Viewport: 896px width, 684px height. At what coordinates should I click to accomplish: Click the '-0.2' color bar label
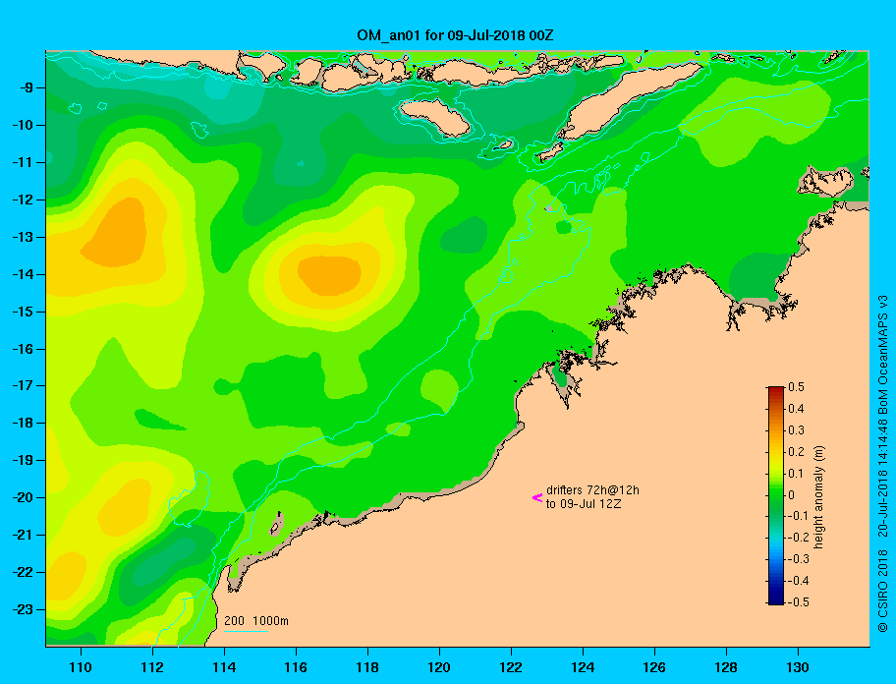[797, 538]
